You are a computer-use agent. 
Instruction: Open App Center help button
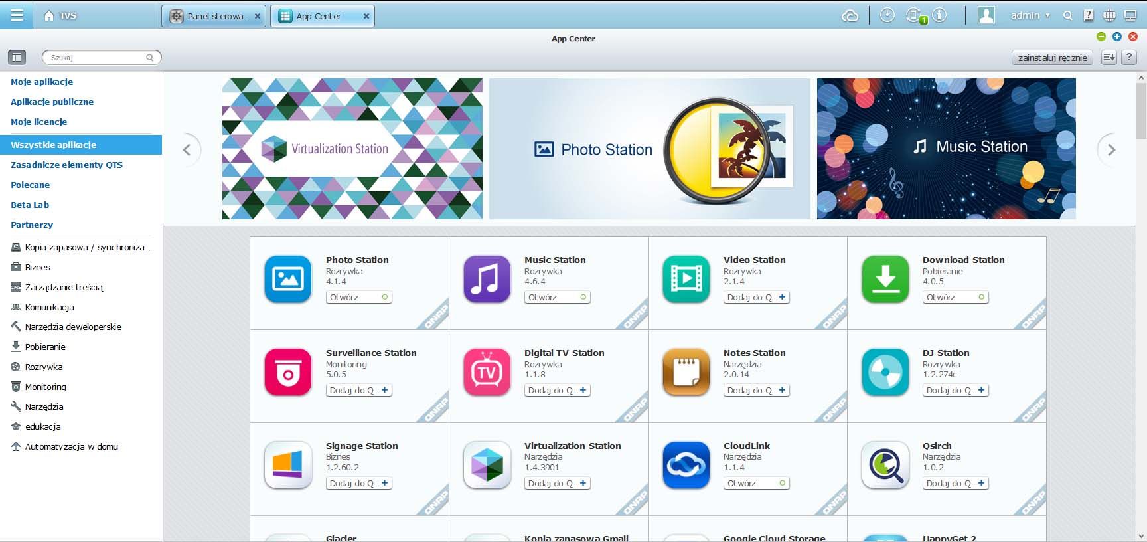click(x=1128, y=58)
